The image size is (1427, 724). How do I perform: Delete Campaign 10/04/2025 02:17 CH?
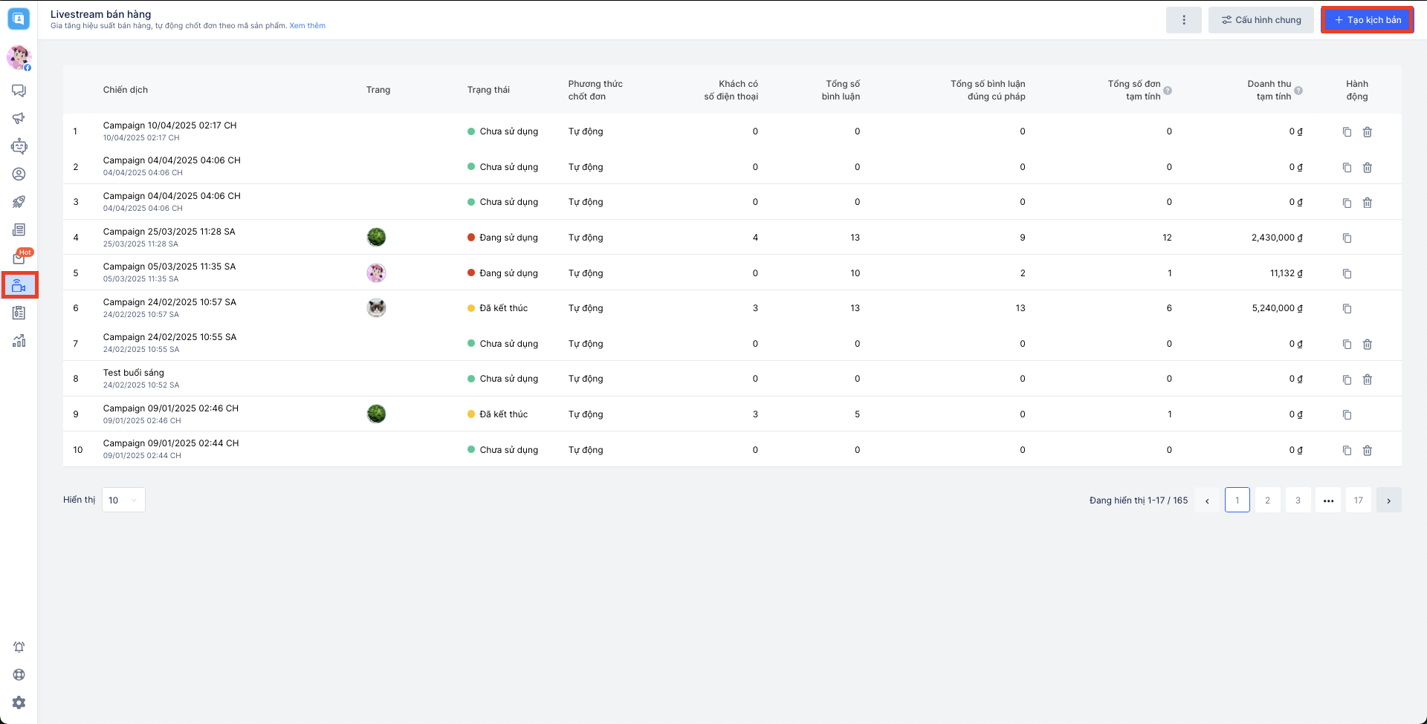tap(1367, 132)
